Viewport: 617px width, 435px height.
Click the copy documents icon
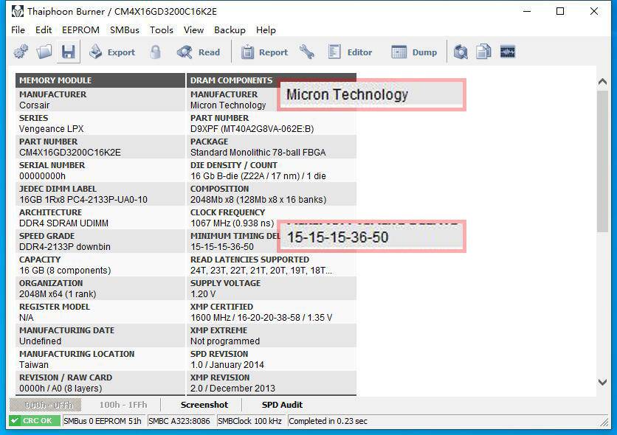click(483, 52)
